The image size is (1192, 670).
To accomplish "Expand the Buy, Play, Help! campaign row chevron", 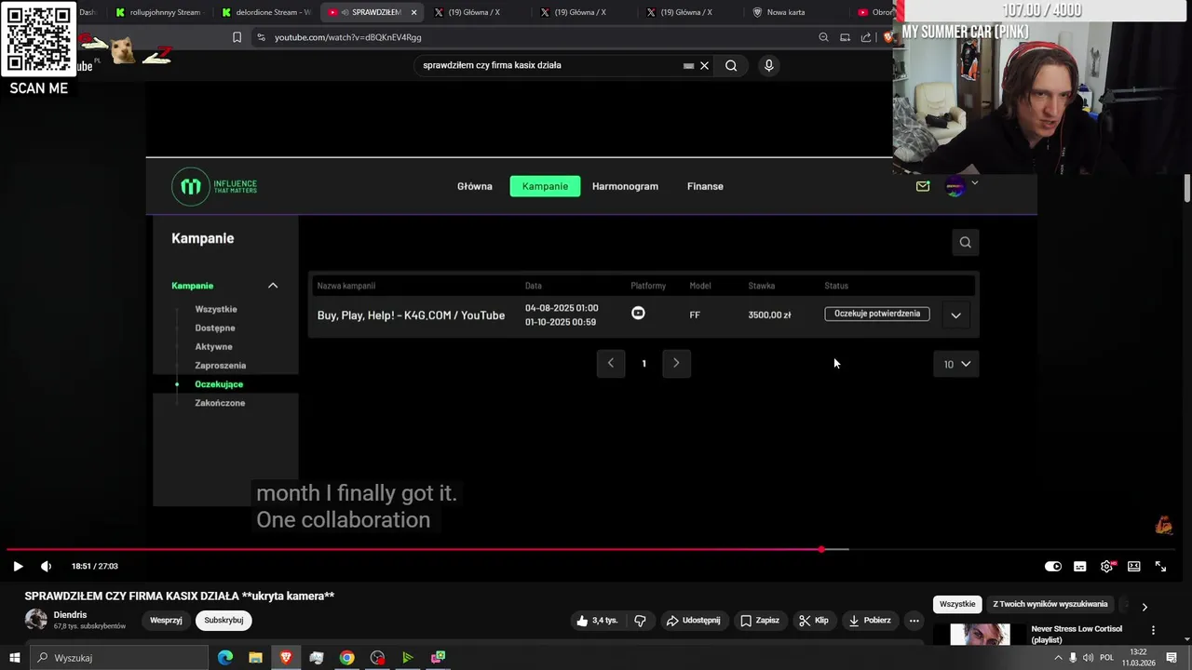I will point(955,315).
